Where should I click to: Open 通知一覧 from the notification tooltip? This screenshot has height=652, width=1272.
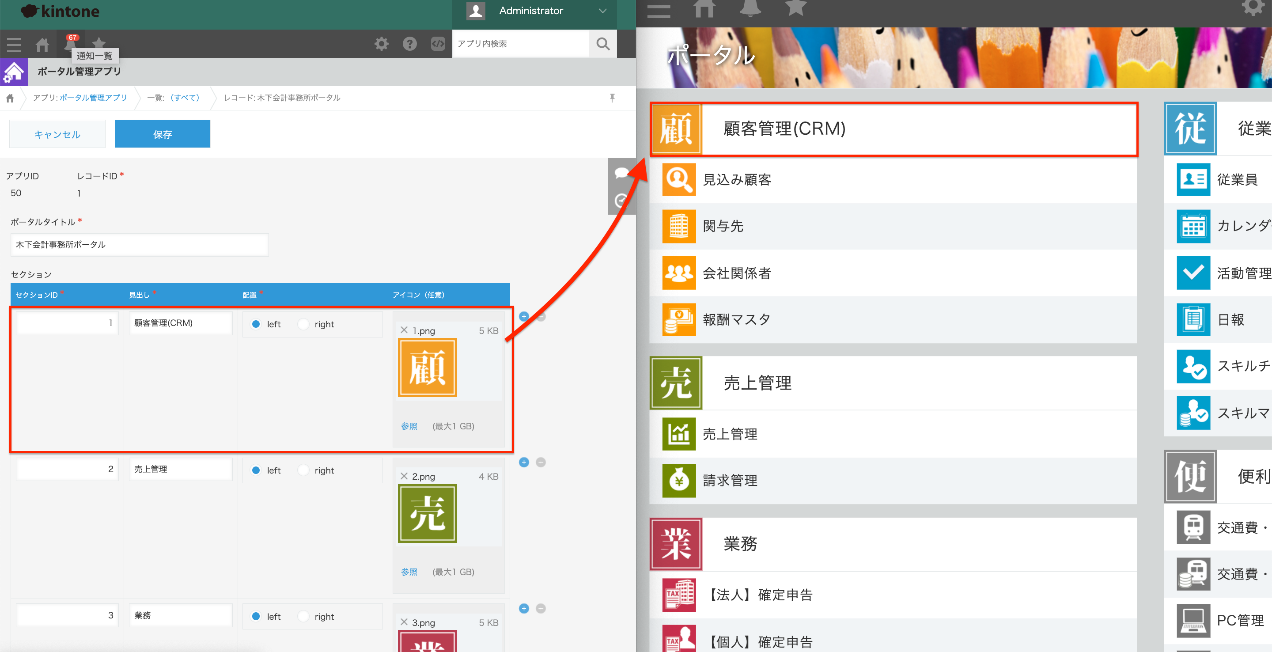[x=95, y=55]
